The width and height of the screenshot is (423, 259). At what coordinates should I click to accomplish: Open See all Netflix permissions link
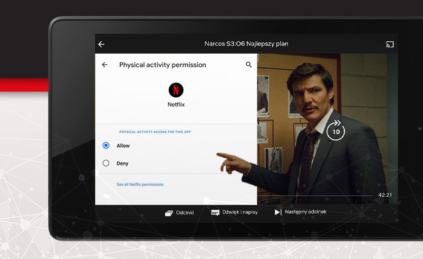pos(140,185)
